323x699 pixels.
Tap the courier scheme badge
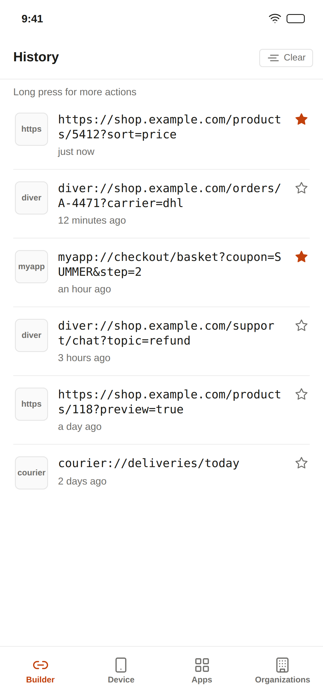point(31,473)
